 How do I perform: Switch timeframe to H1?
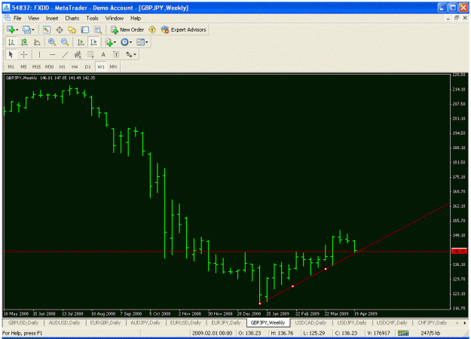point(63,66)
